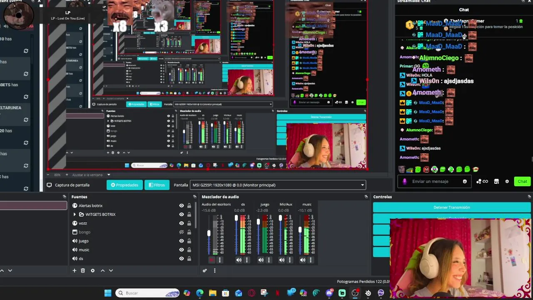The height and width of the screenshot is (300, 533).
Task: Select the music source row
Action: (x=131, y=250)
